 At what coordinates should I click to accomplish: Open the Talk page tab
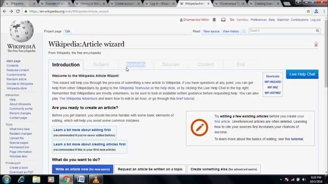point(67,31)
